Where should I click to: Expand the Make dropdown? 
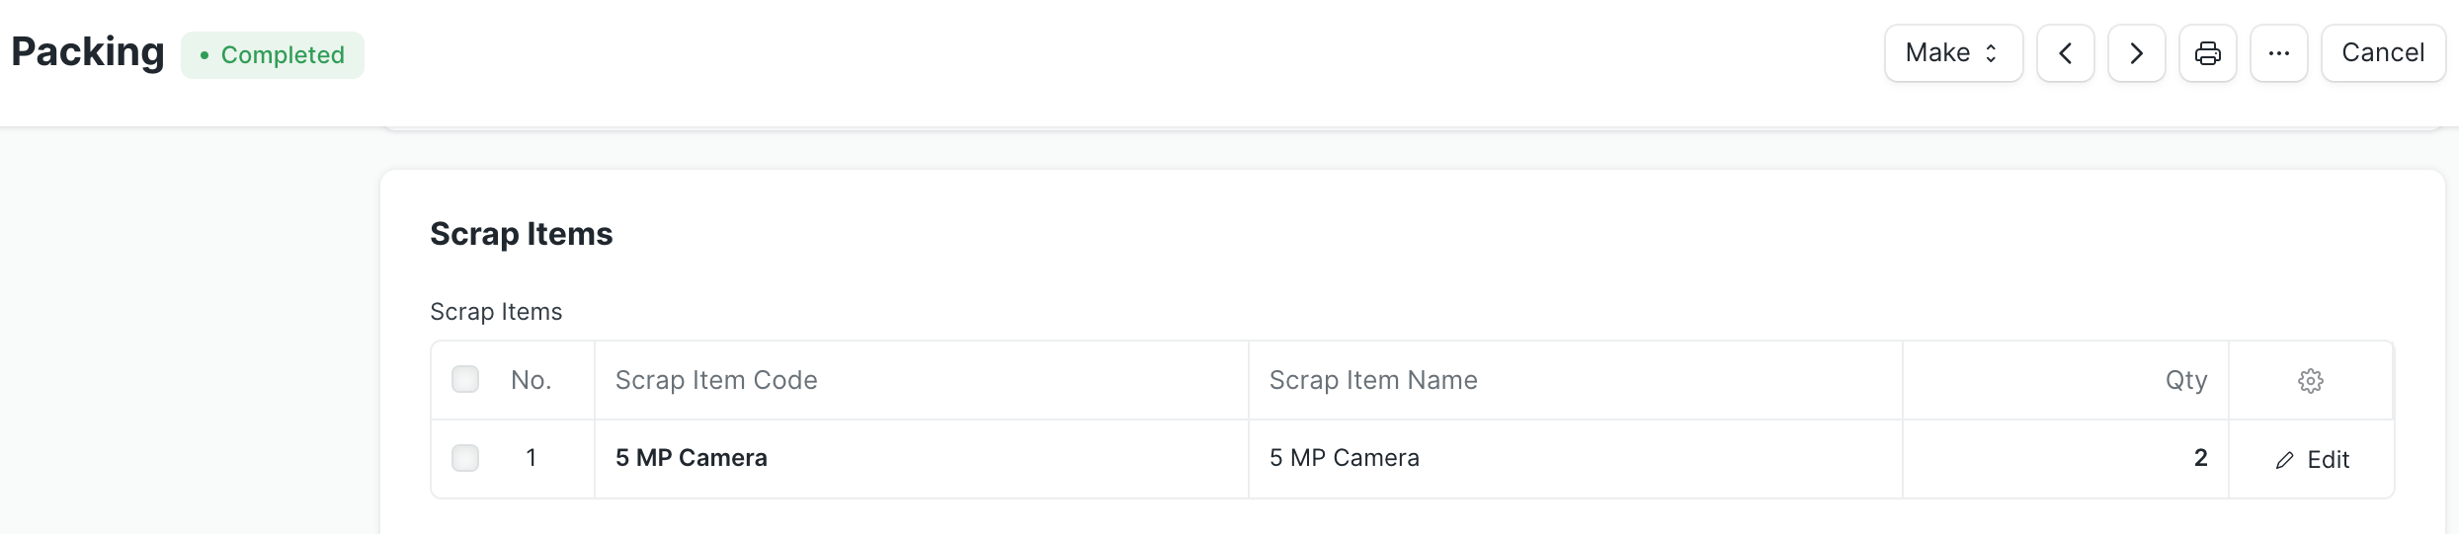[x=1952, y=53]
